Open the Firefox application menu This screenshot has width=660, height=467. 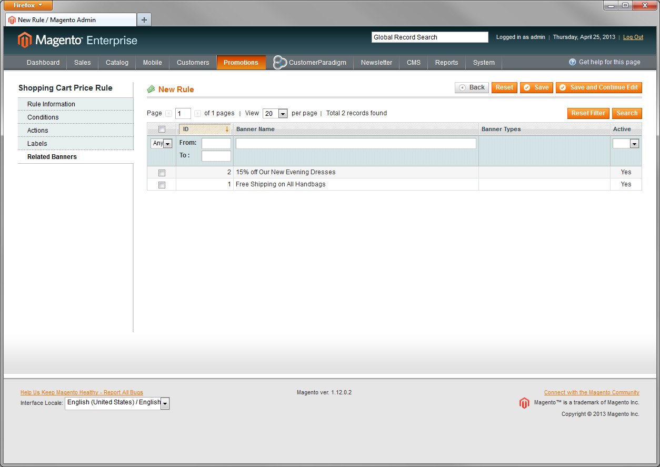click(x=28, y=5)
